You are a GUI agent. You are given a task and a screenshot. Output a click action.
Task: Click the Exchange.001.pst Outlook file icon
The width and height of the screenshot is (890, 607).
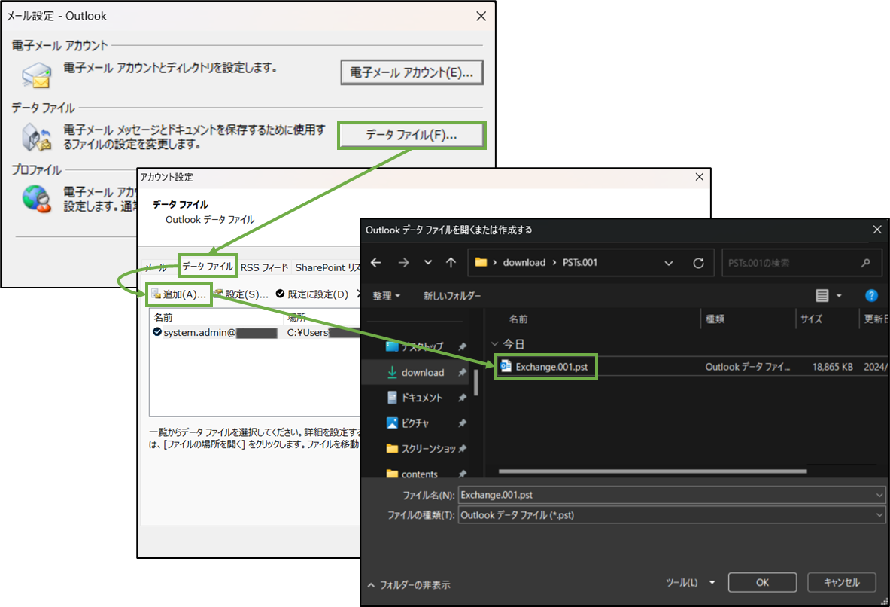click(506, 367)
